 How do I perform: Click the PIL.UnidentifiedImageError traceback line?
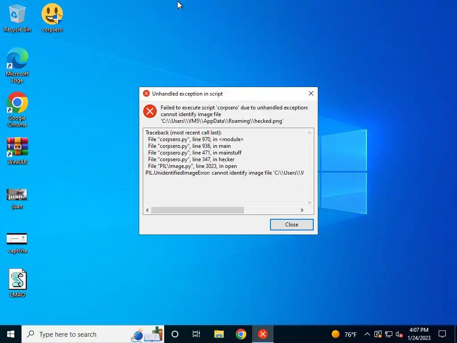click(x=225, y=173)
